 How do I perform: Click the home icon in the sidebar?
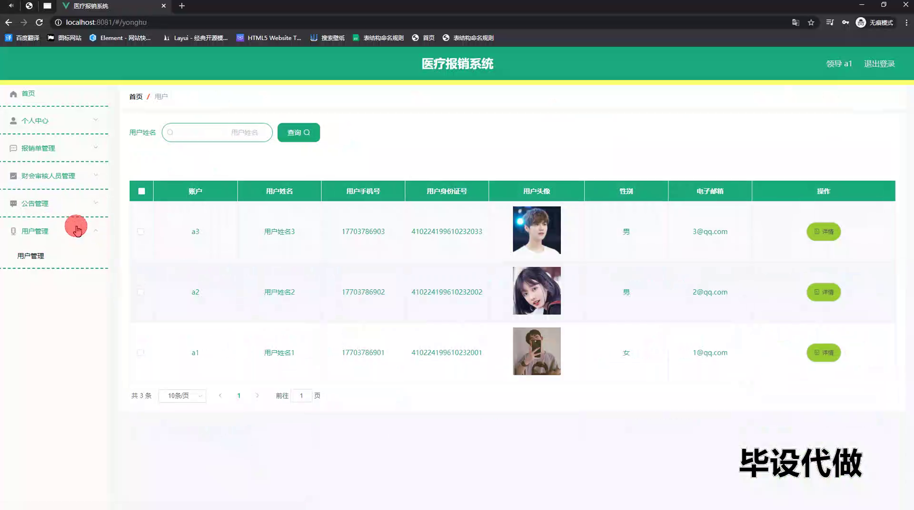[13, 94]
